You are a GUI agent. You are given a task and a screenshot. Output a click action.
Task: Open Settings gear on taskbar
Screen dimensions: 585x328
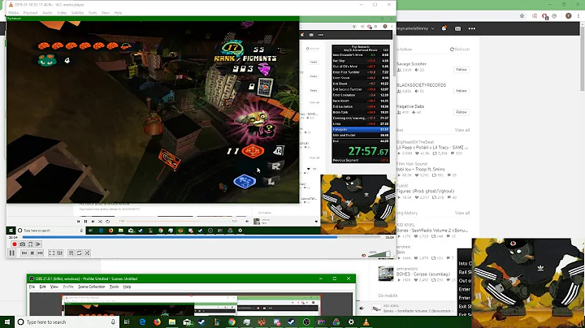(x=351, y=322)
